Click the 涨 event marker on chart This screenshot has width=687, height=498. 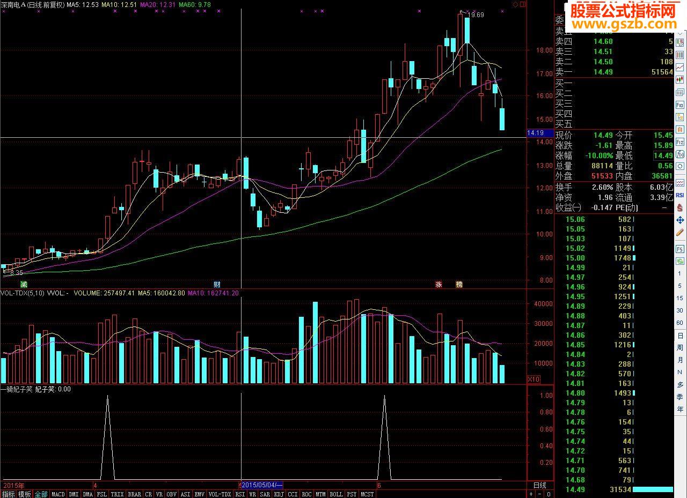[x=438, y=284]
